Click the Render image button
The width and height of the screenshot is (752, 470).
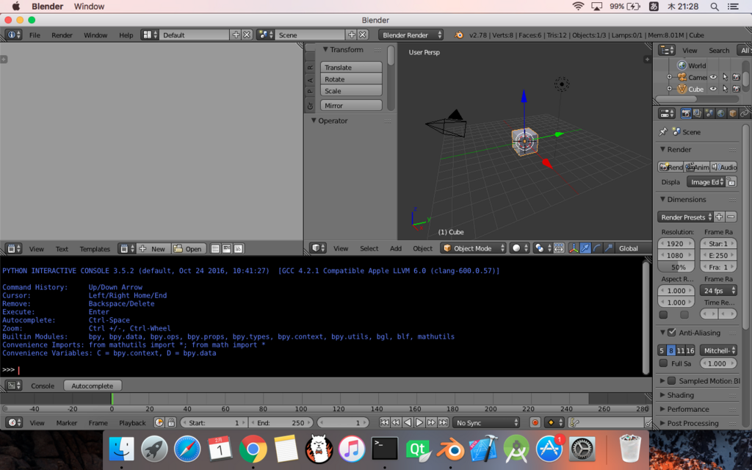670,167
